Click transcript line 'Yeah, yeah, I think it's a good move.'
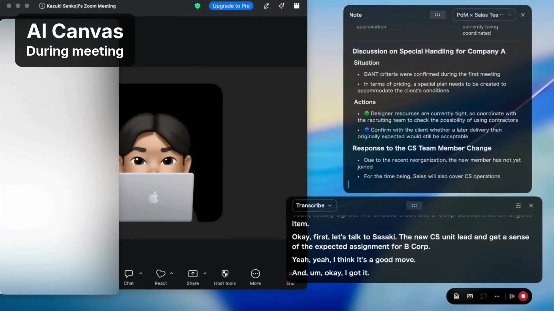 pyautogui.click(x=354, y=260)
